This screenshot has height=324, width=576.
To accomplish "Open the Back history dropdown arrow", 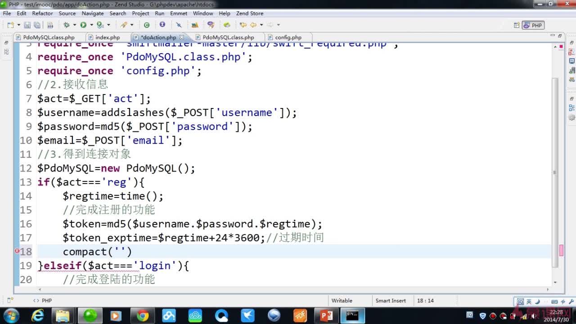I will 261,25.
